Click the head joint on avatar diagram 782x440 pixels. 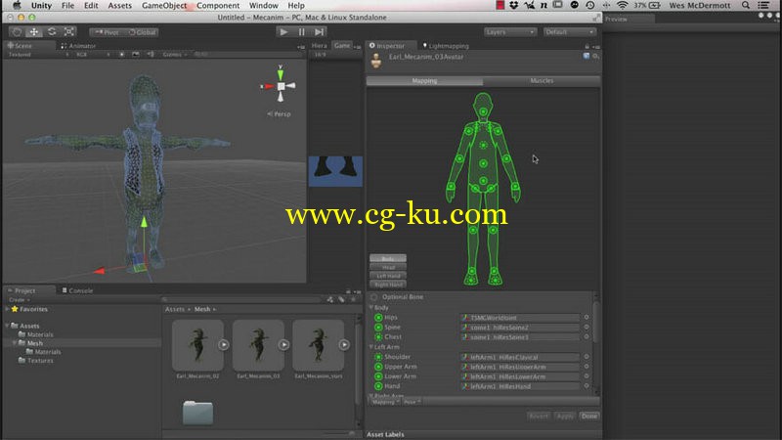pos(483,111)
